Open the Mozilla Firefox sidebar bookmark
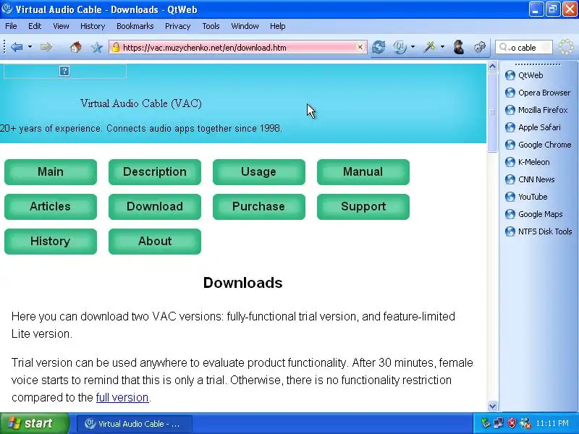Viewport: 579px width, 434px height. click(536, 110)
